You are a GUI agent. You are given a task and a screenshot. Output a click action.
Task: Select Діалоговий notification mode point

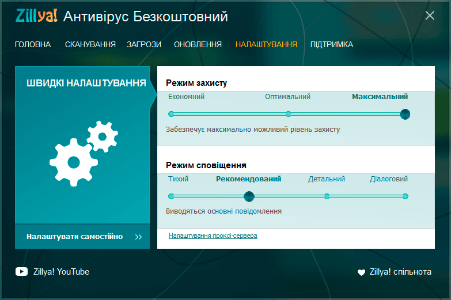click(x=405, y=196)
